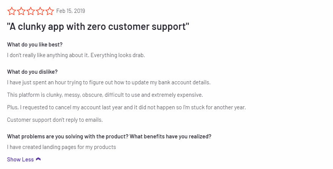Click the line describing platform as clunky, messy
Screen dimensions: 333x169
tap(105, 95)
